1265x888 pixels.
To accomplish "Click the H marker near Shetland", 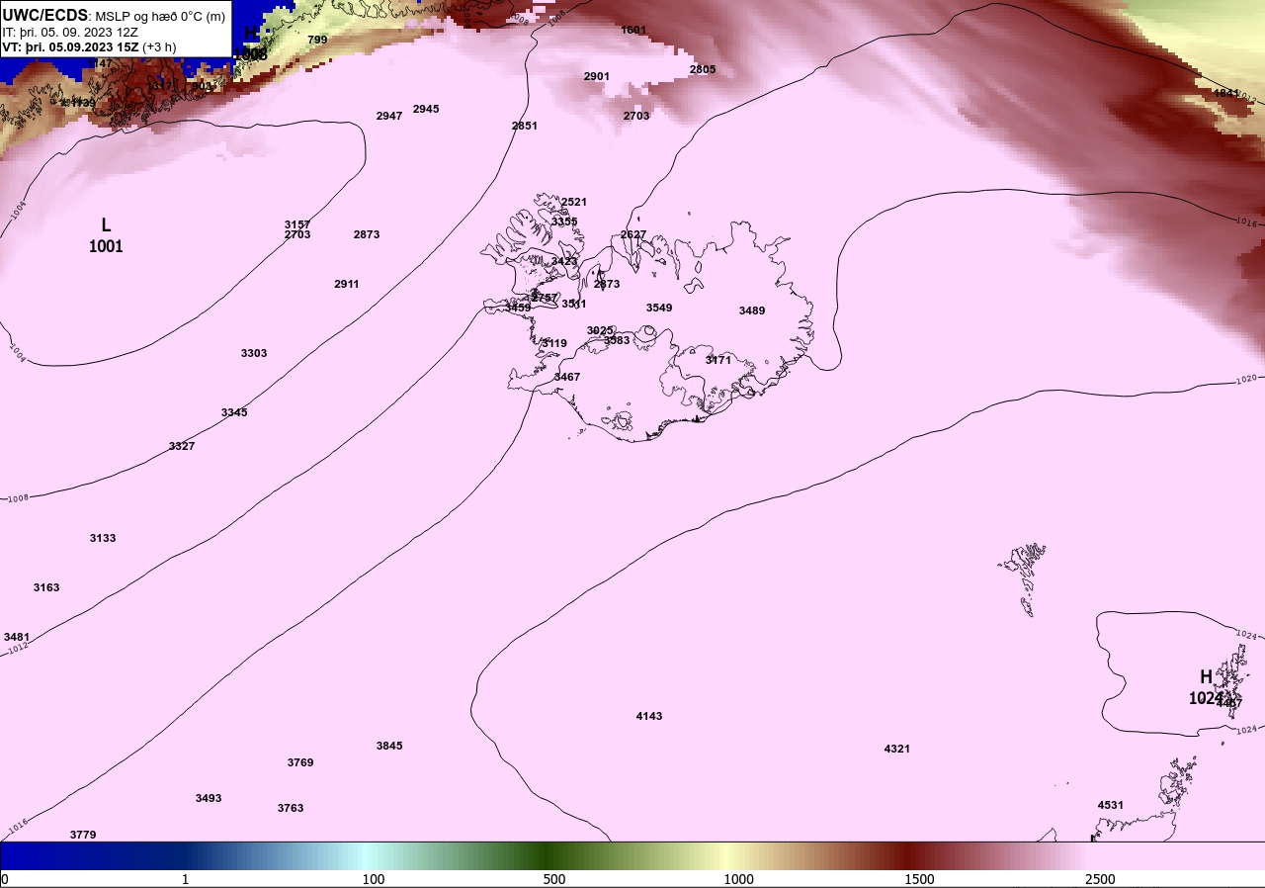I will pos(1206,677).
